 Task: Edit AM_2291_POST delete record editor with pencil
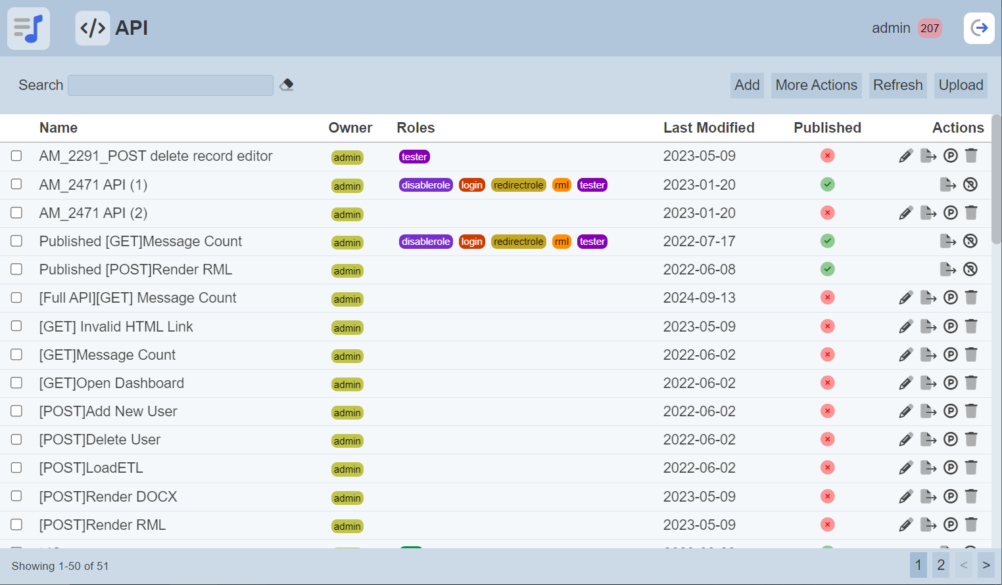(905, 156)
